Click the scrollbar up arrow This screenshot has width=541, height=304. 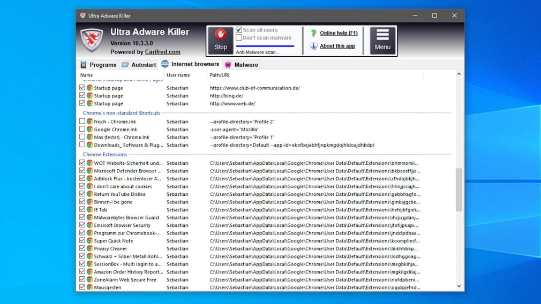pos(459,74)
